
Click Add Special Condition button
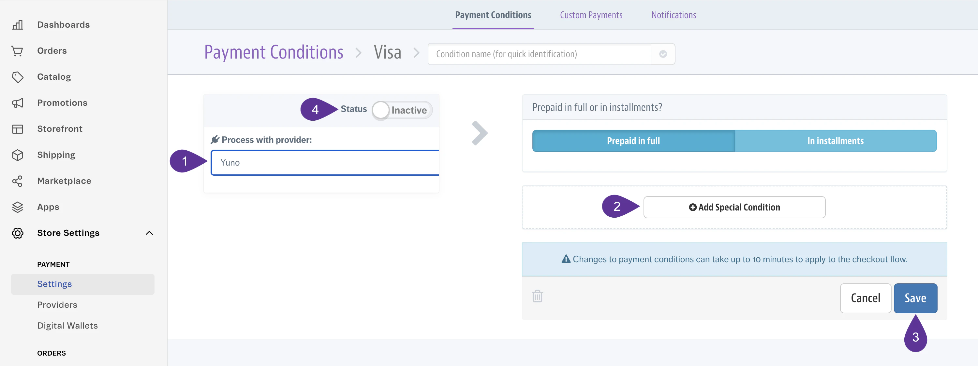pyautogui.click(x=734, y=207)
